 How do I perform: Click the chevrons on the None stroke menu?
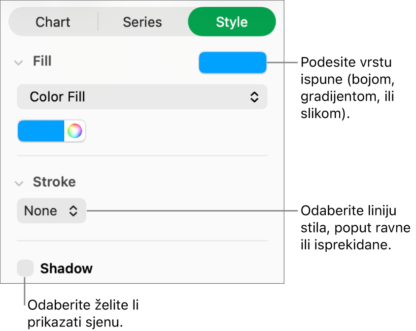point(73,211)
